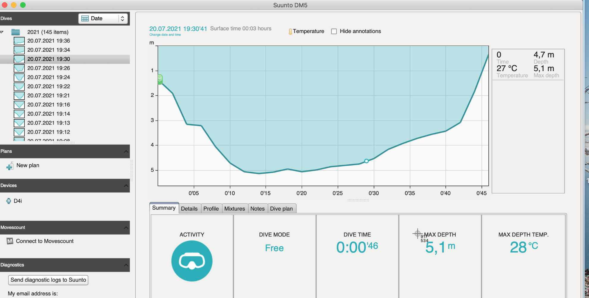Collapse the Plans panel chevron

(x=126, y=151)
